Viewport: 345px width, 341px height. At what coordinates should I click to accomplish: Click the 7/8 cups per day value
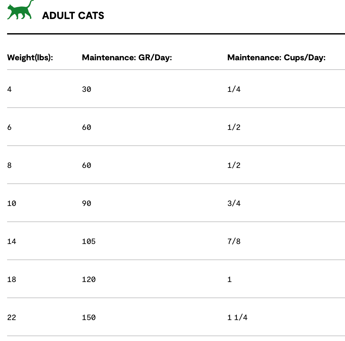point(234,241)
